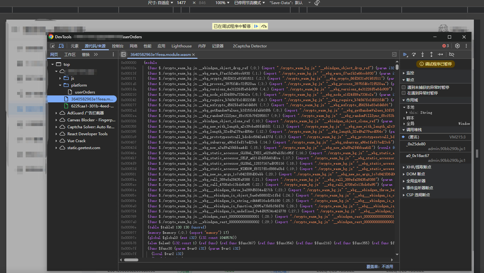Click the step into function icon
Viewport: 484px width, 273px height.
[422, 54]
